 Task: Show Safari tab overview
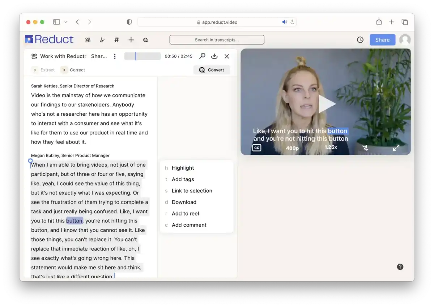pyautogui.click(x=405, y=22)
